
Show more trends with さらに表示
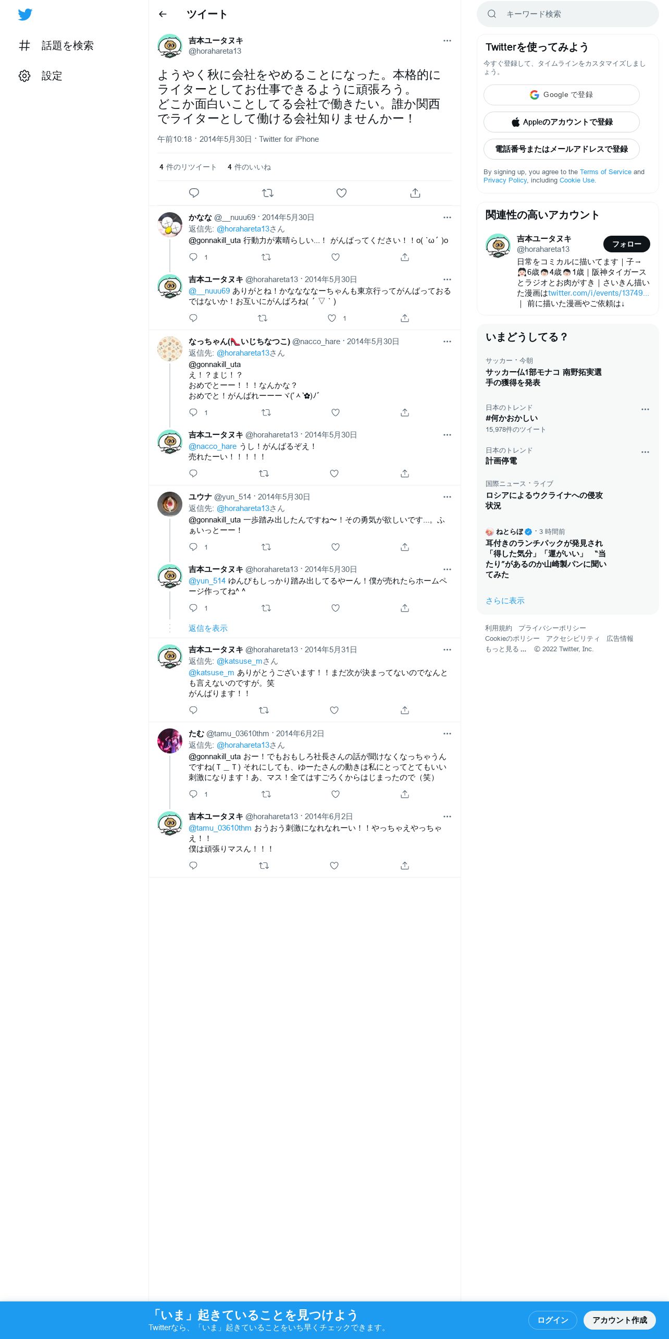tap(505, 601)
